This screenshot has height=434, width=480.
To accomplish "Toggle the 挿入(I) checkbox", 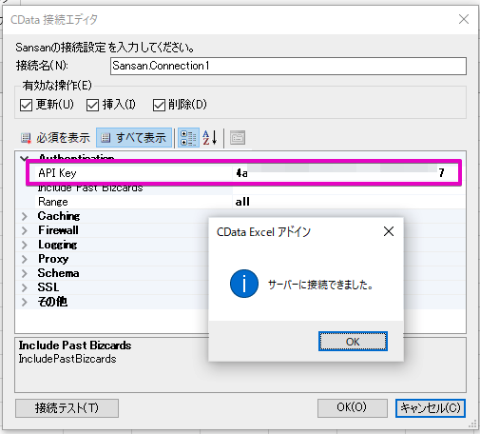I will click(x=92, y=105).
